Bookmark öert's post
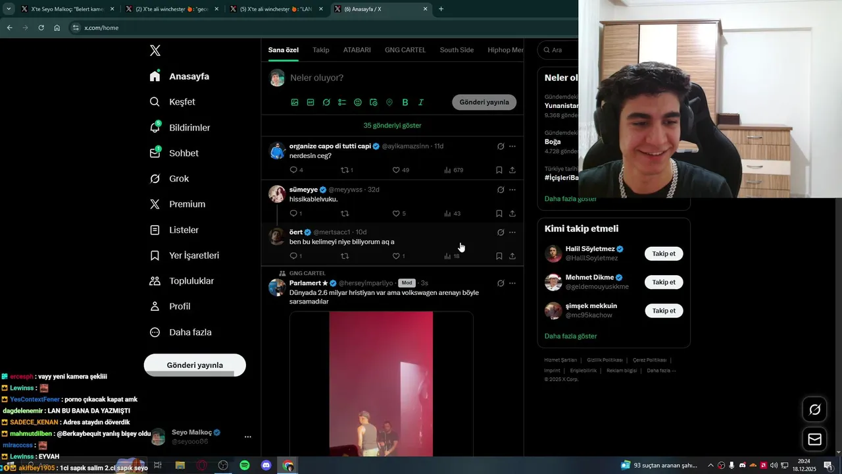 coord(499,256)
